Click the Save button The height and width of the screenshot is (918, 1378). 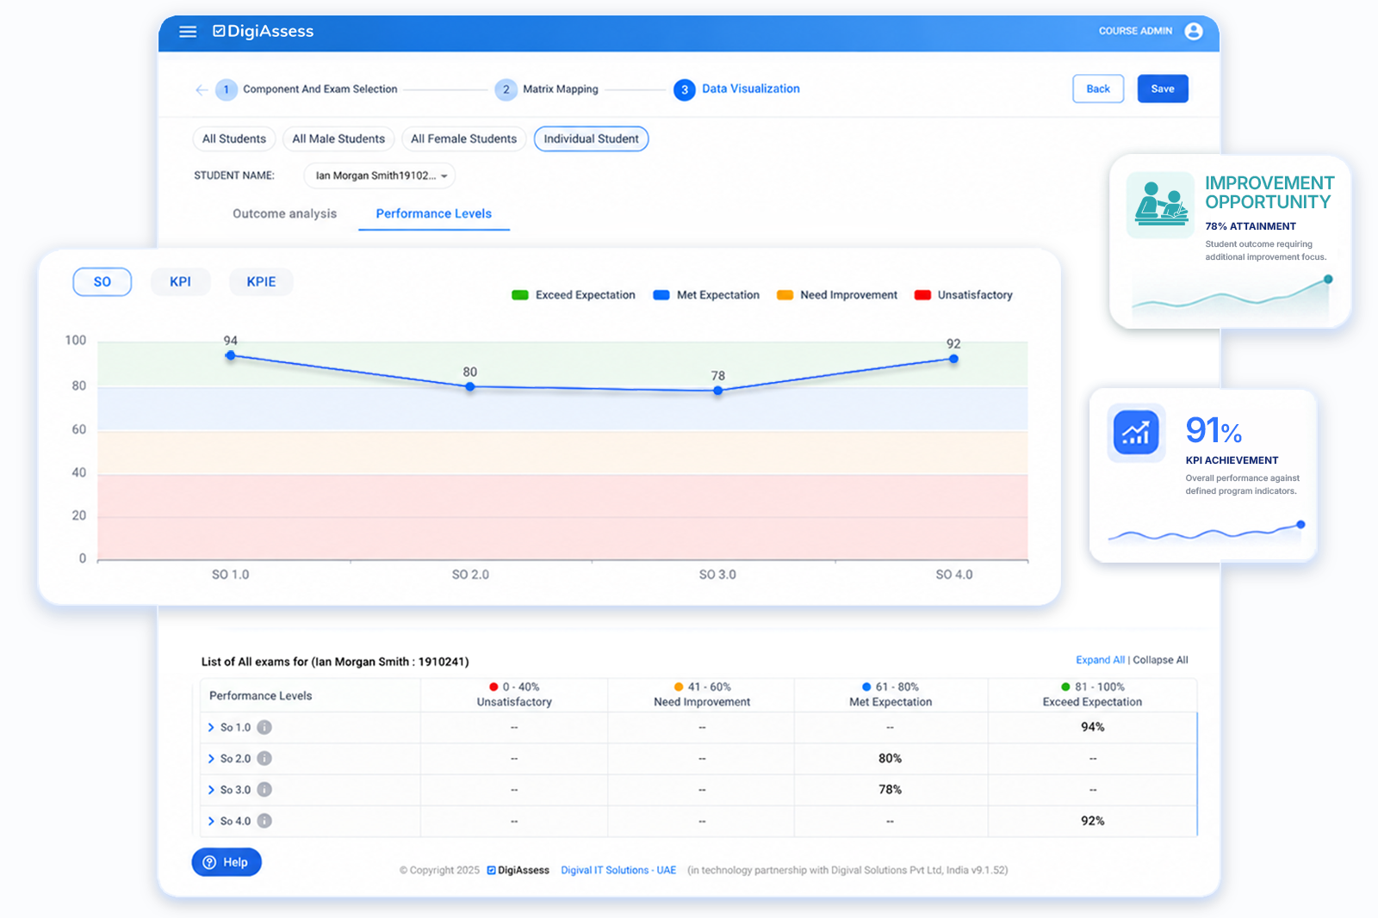point(1163,89)
